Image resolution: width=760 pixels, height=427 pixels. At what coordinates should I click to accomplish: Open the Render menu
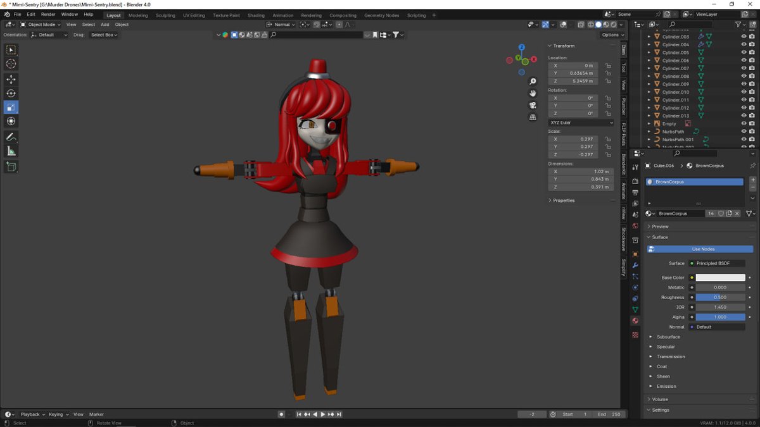48,14
